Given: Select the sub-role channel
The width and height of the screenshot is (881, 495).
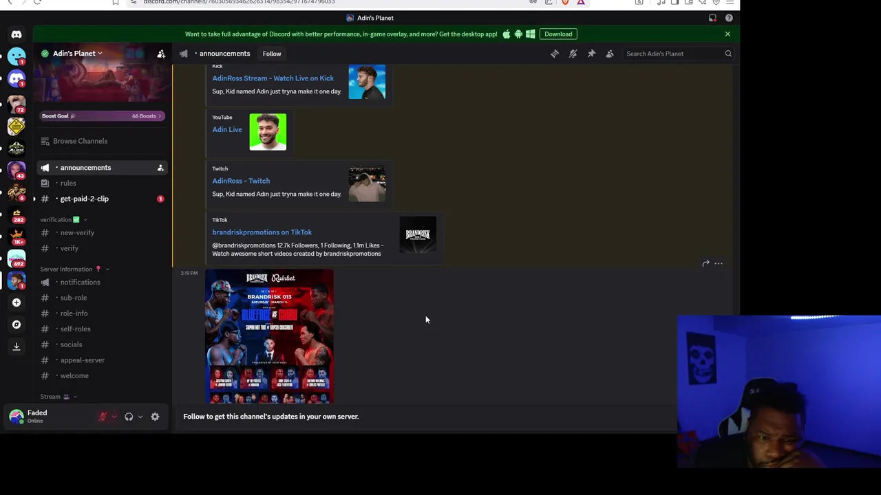Looking at the screenshot, I should click(102, 298).
